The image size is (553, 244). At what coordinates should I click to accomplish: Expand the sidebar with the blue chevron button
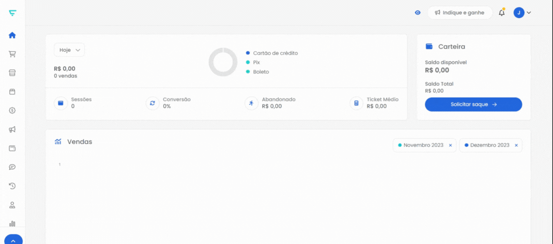pos(13,240)
